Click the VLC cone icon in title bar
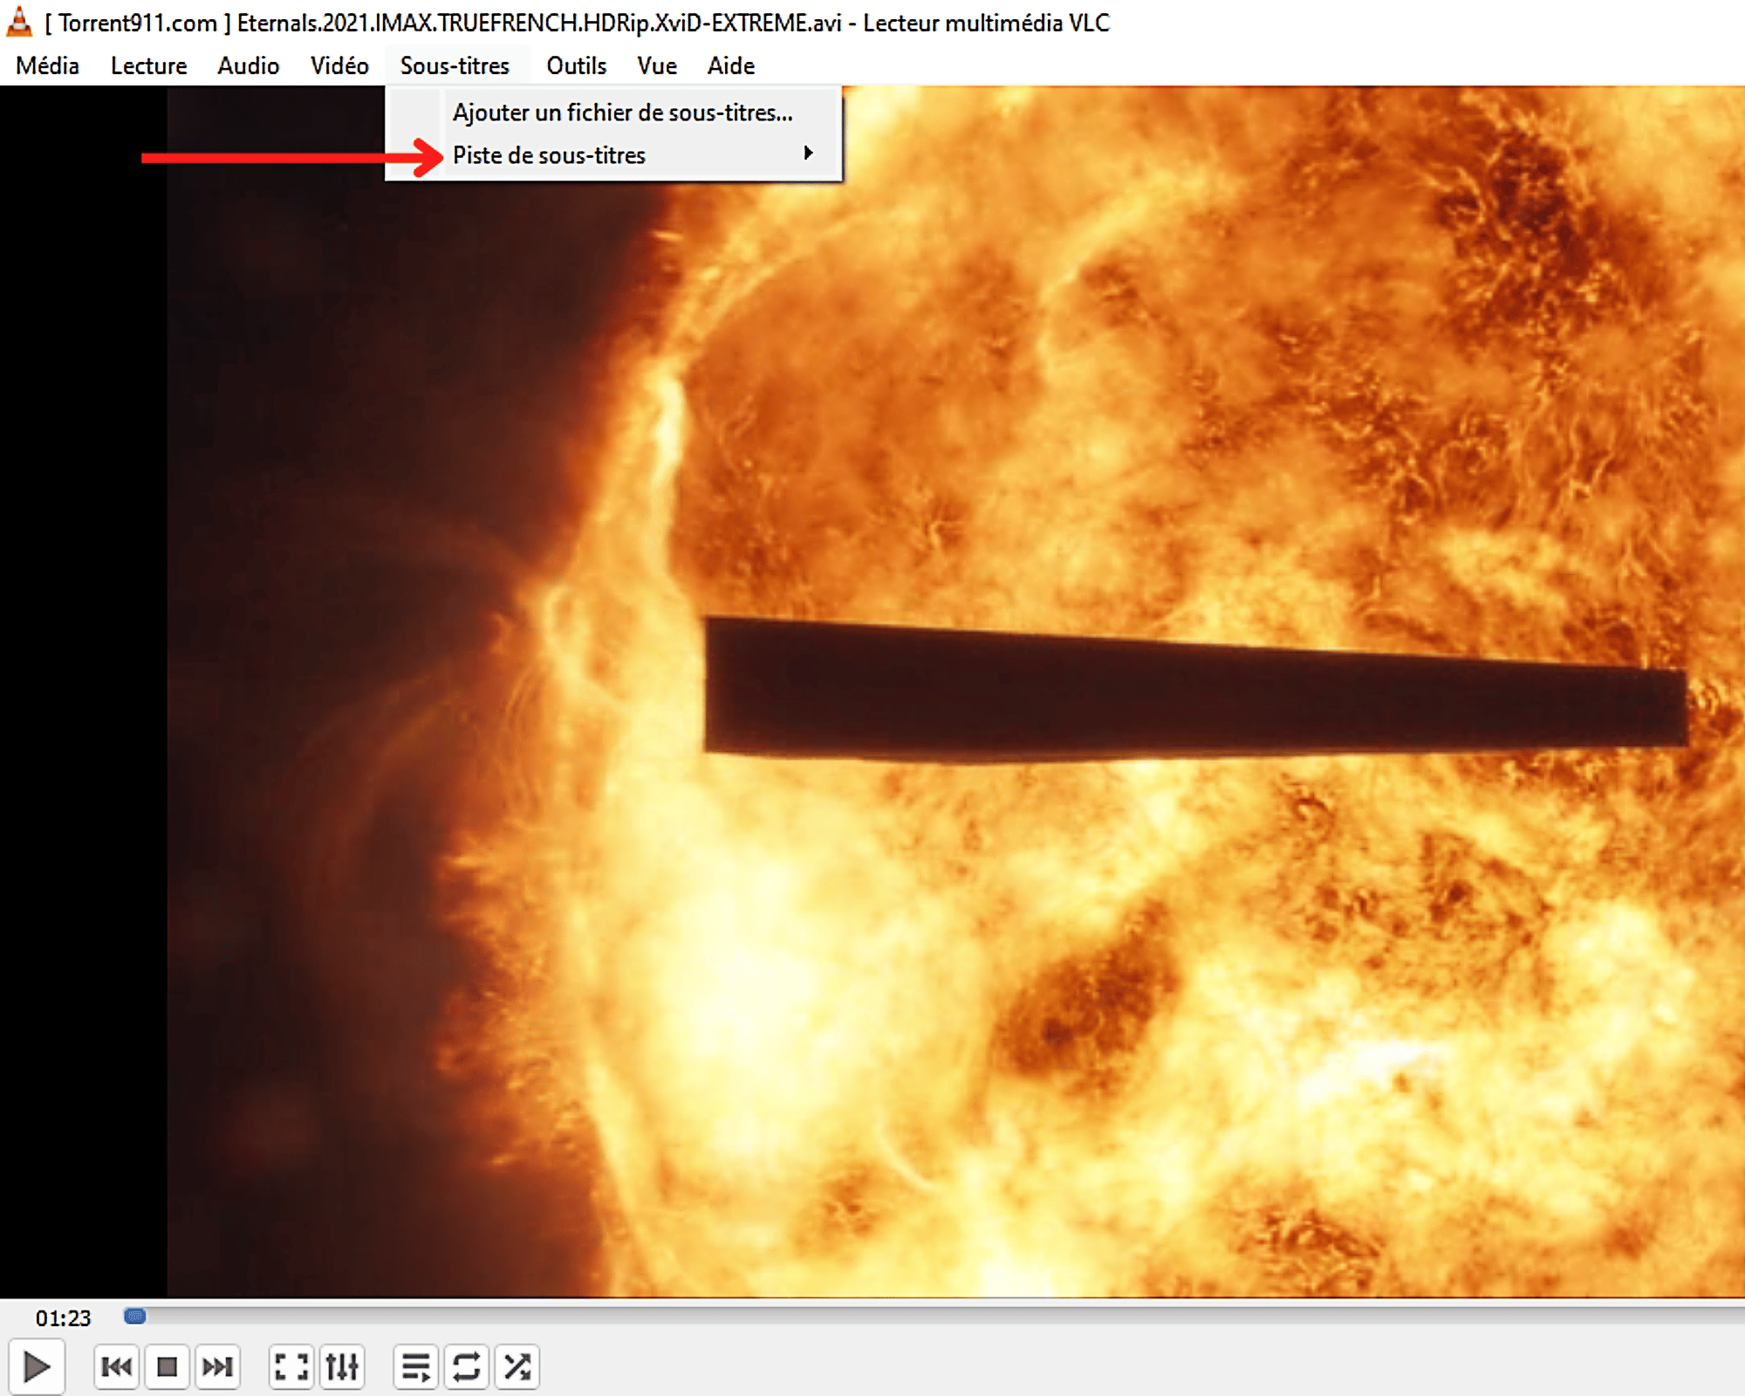The image size is (1745, 1396). point(19,22)
